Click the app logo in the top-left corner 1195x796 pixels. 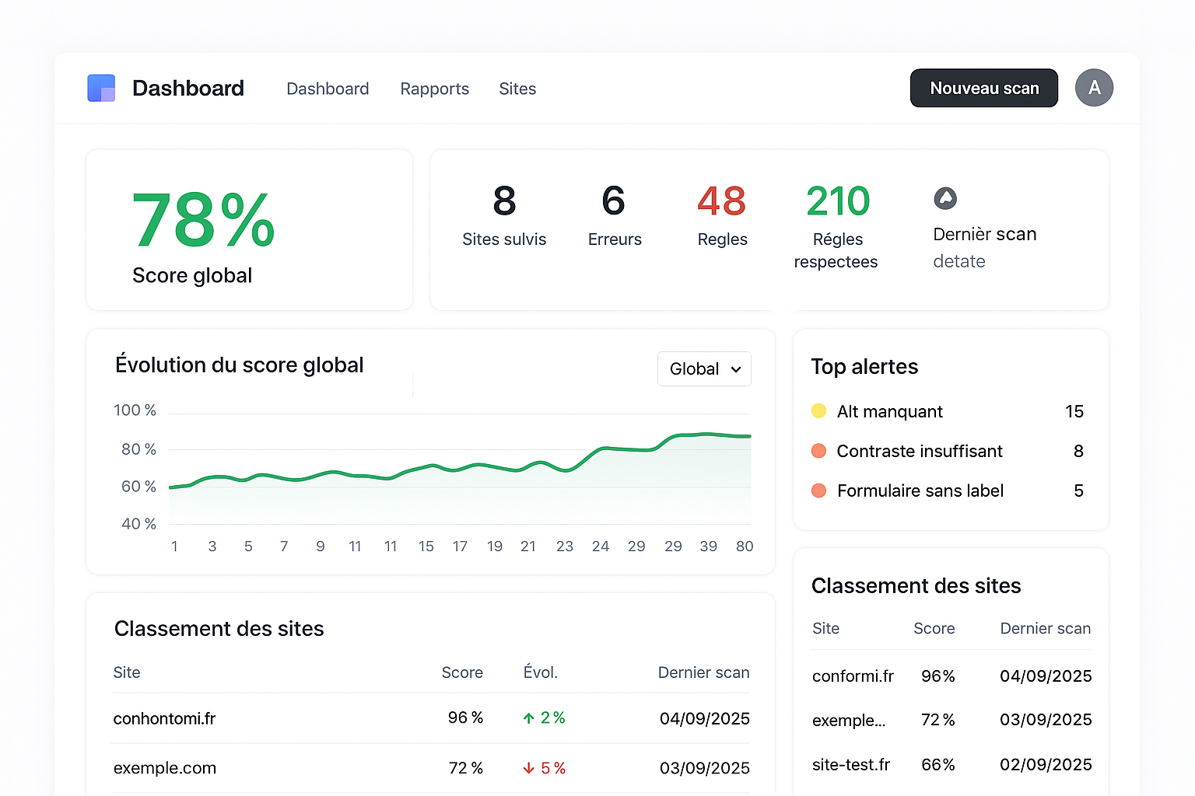tap(101, 88)
